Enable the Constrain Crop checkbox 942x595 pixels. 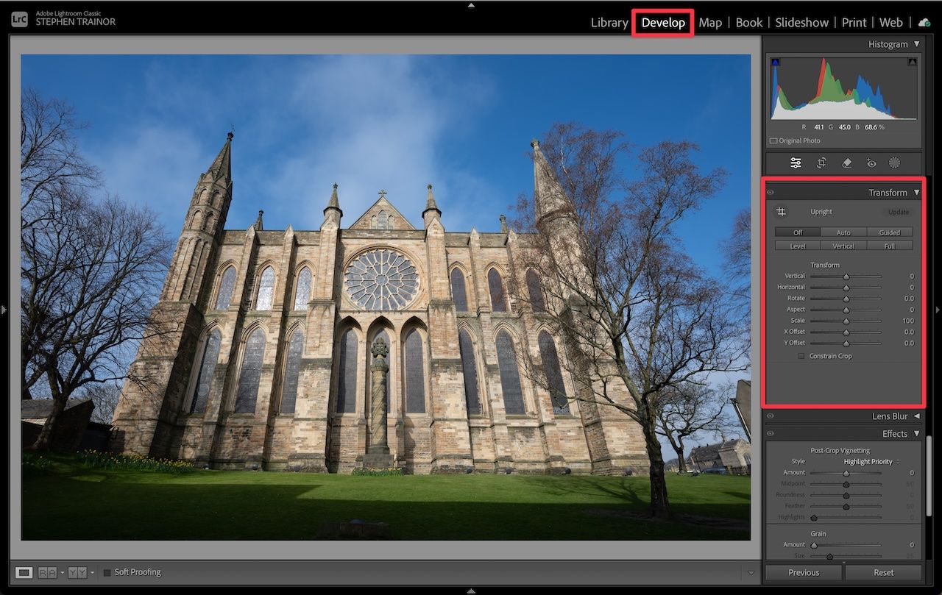click(x=801, y=356)
